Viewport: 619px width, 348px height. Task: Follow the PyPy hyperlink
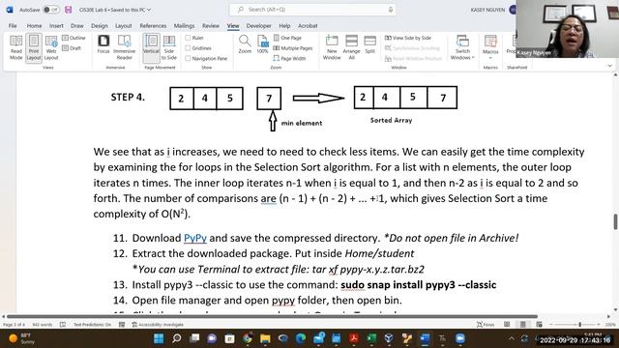195,238
